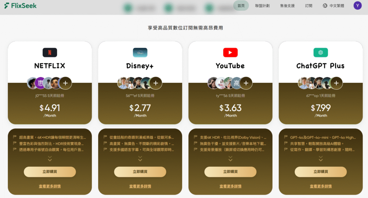The width and height of the screenshot is (368, 198).
Task: Open 查看更多詳情 under ChatGPT Plus
Action: pyautogui.click(x=321, y=186)
